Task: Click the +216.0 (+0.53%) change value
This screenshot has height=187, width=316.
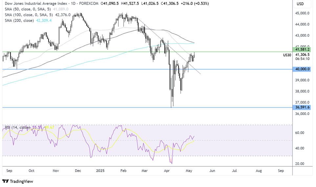Action: [x=194, y=3]
